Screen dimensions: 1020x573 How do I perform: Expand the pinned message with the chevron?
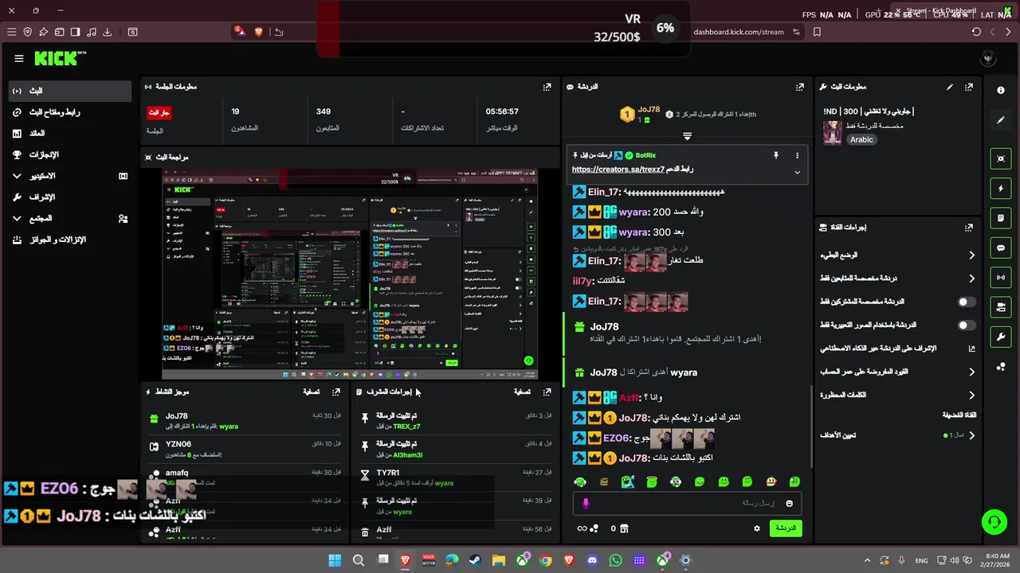[x=797, y=172]
